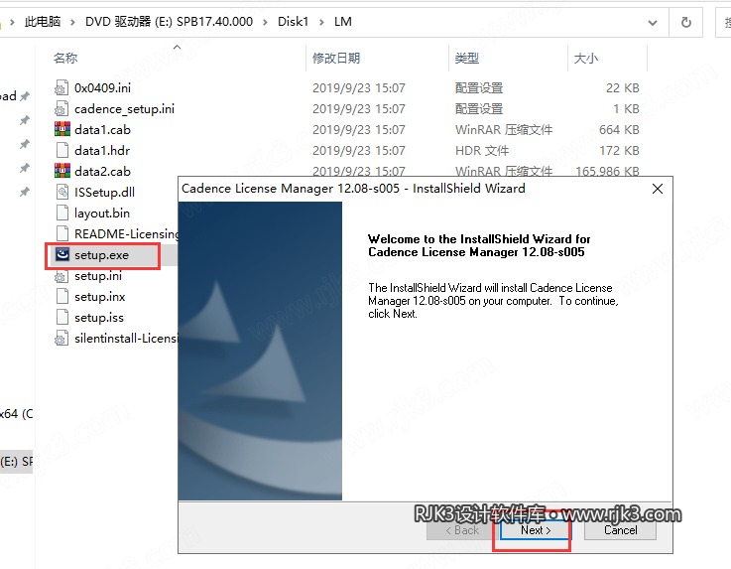Screen dimensions: 731x569
Task: Expand the chevron after Disk1 breadcrumb
Action: [321, 22]
